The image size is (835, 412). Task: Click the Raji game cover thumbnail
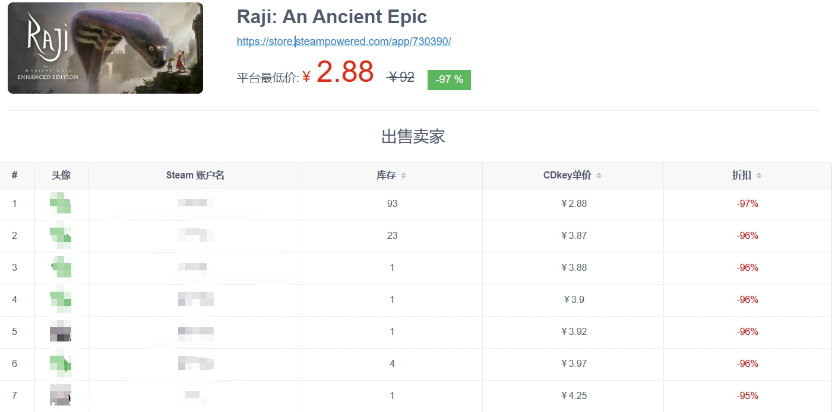pyautogui.click(x=105, y=48)
